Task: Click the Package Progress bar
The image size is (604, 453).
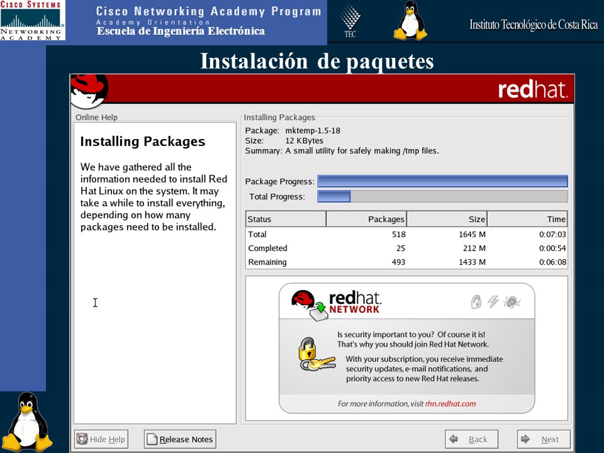Action: point(442,181)
